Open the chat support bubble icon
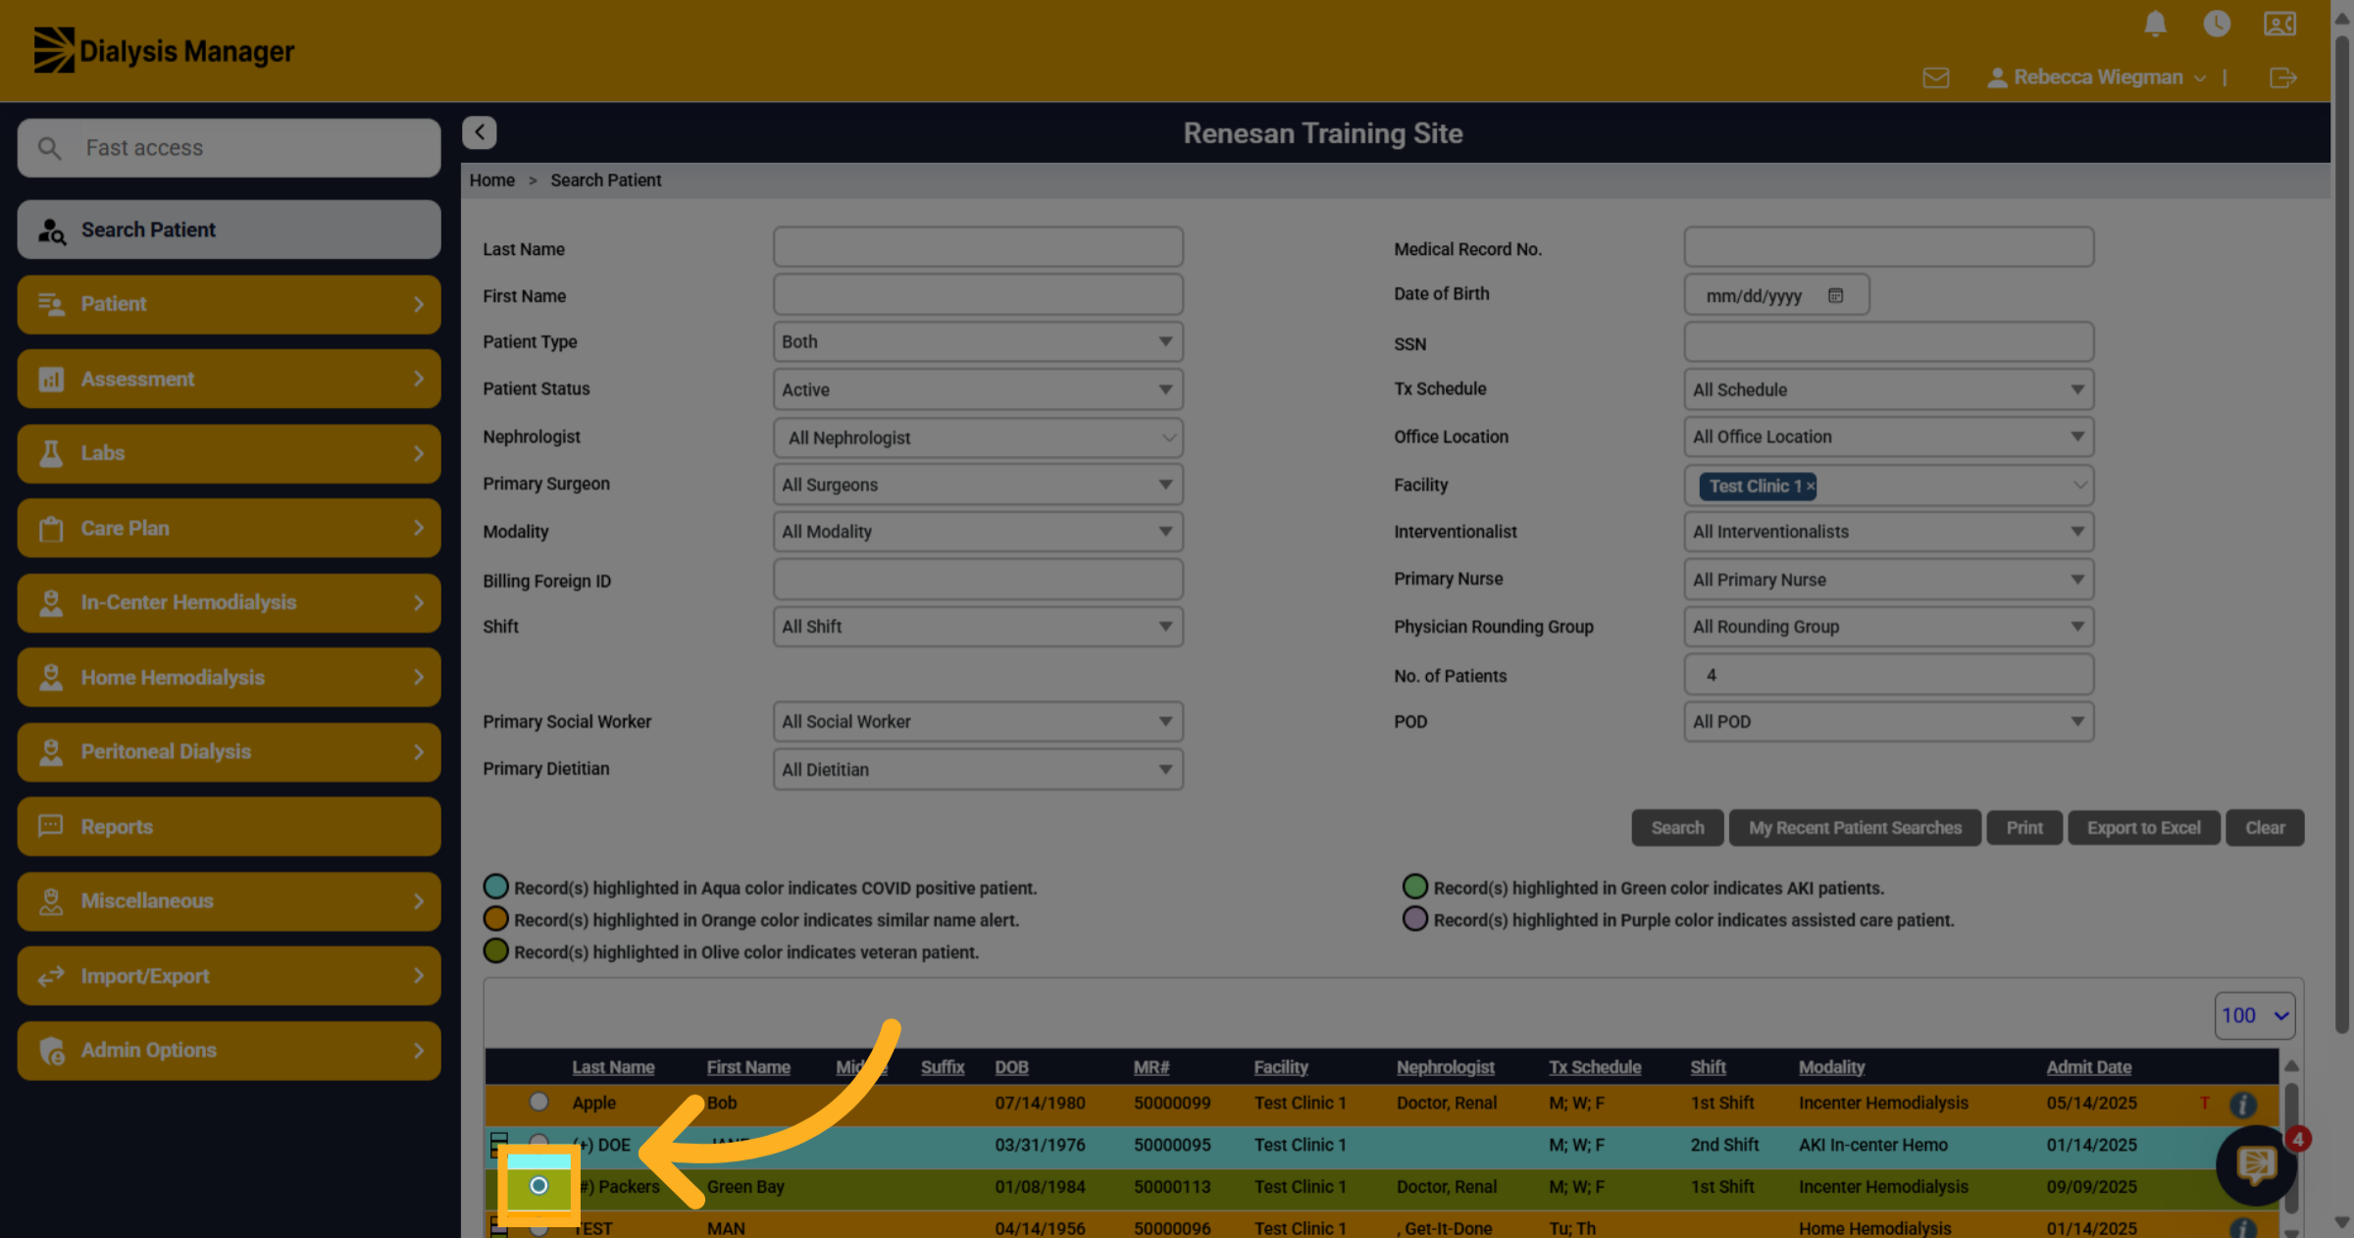Image resolution: width=2354 pixels, height=1238 pixels. [2256, 1165]
